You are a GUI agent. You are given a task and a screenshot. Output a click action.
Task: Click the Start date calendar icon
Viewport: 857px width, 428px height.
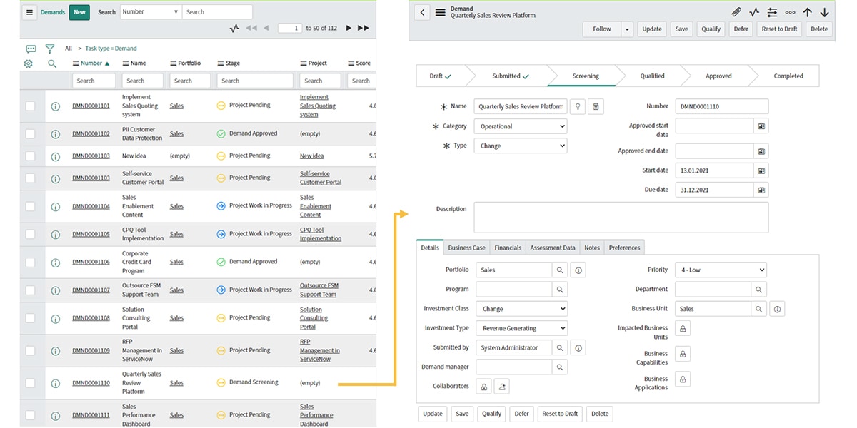(x=761, y=170)
